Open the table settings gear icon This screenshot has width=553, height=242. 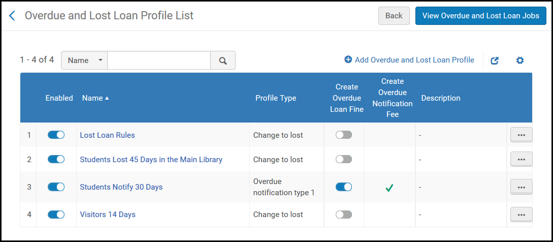[x=519, y=60]
